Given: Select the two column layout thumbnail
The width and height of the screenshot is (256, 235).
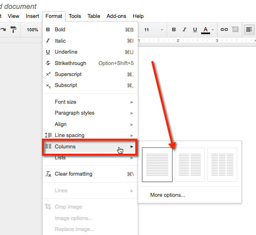Looking at the screenshot, I should [x=190, y=165].
